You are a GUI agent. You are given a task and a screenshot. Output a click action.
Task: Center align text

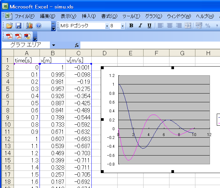tap(170, 26)
